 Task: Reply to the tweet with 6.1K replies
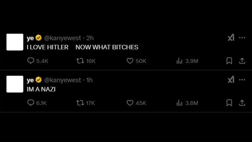31,103
